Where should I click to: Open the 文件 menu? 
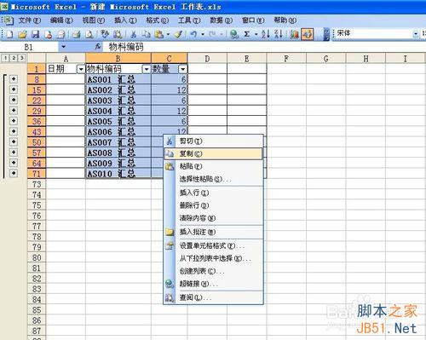pos(30,20)
